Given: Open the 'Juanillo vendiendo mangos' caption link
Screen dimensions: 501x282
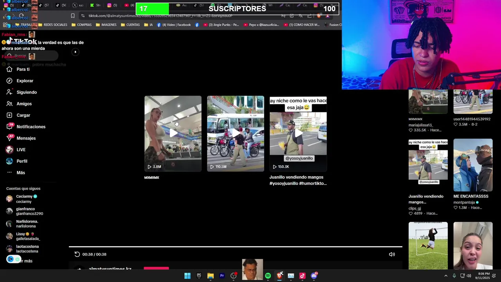Looking at the screenshot, I should [298, 180].
